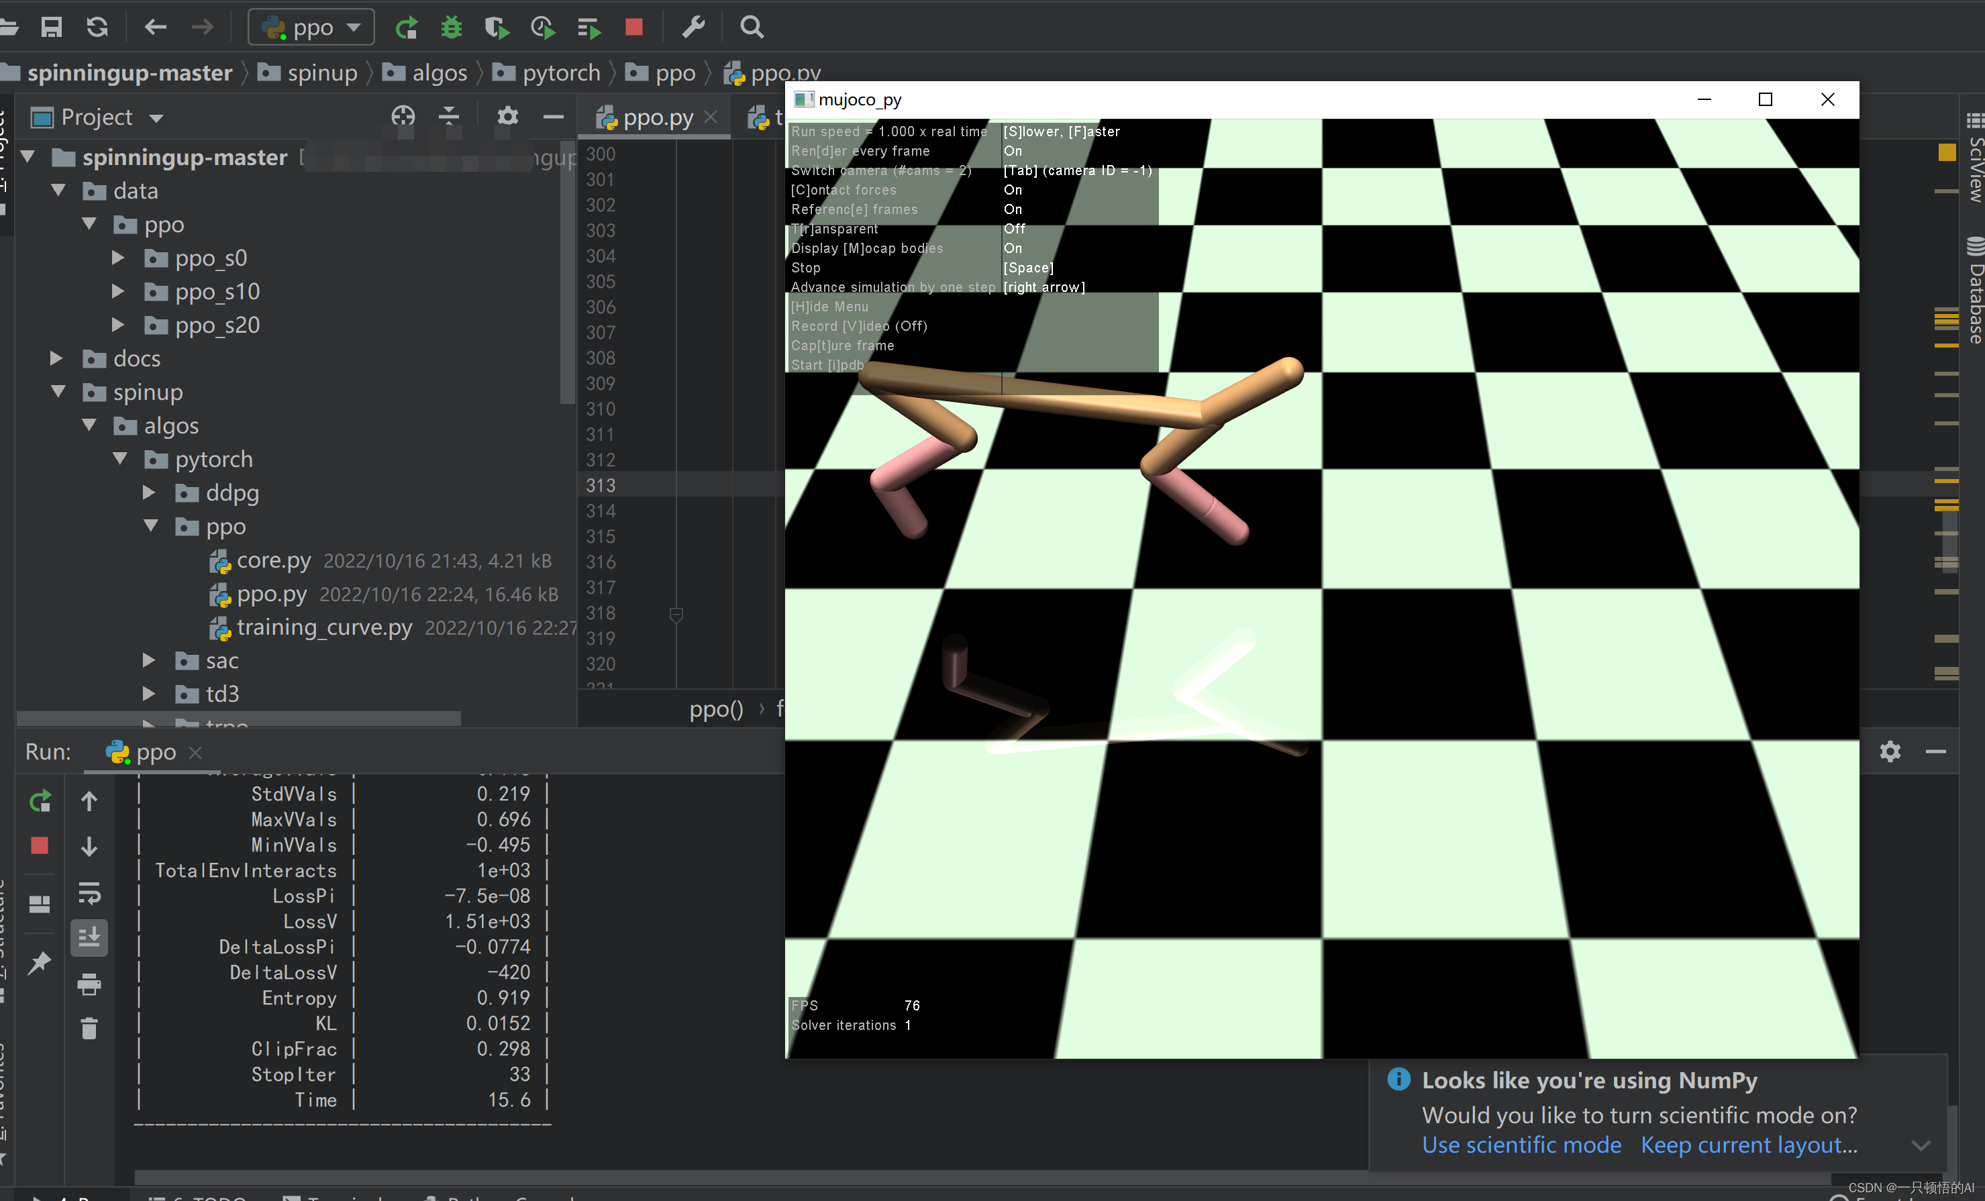
Task: Expand the td3 folder
Action: click(x=149, y=694)
